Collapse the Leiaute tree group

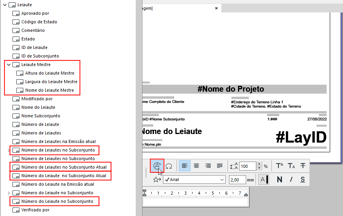point(5,5)
